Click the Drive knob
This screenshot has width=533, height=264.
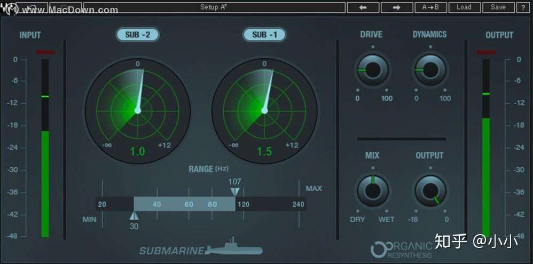373,70
